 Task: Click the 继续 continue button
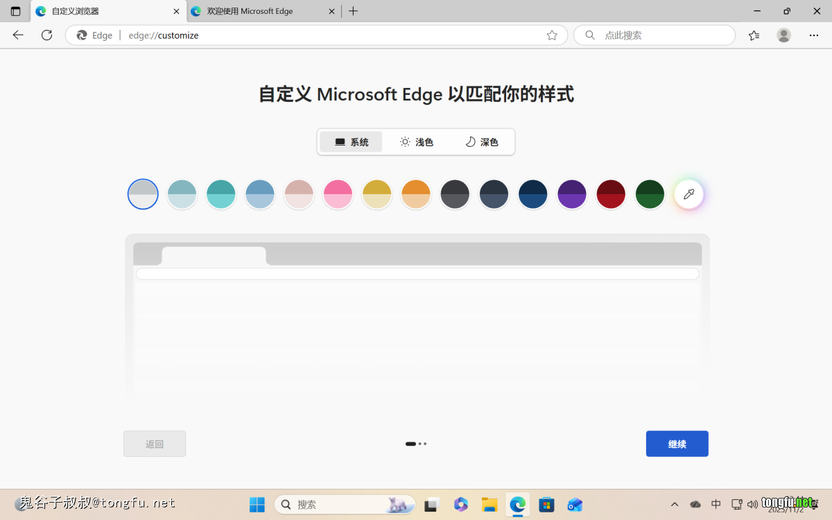(677, 444)
